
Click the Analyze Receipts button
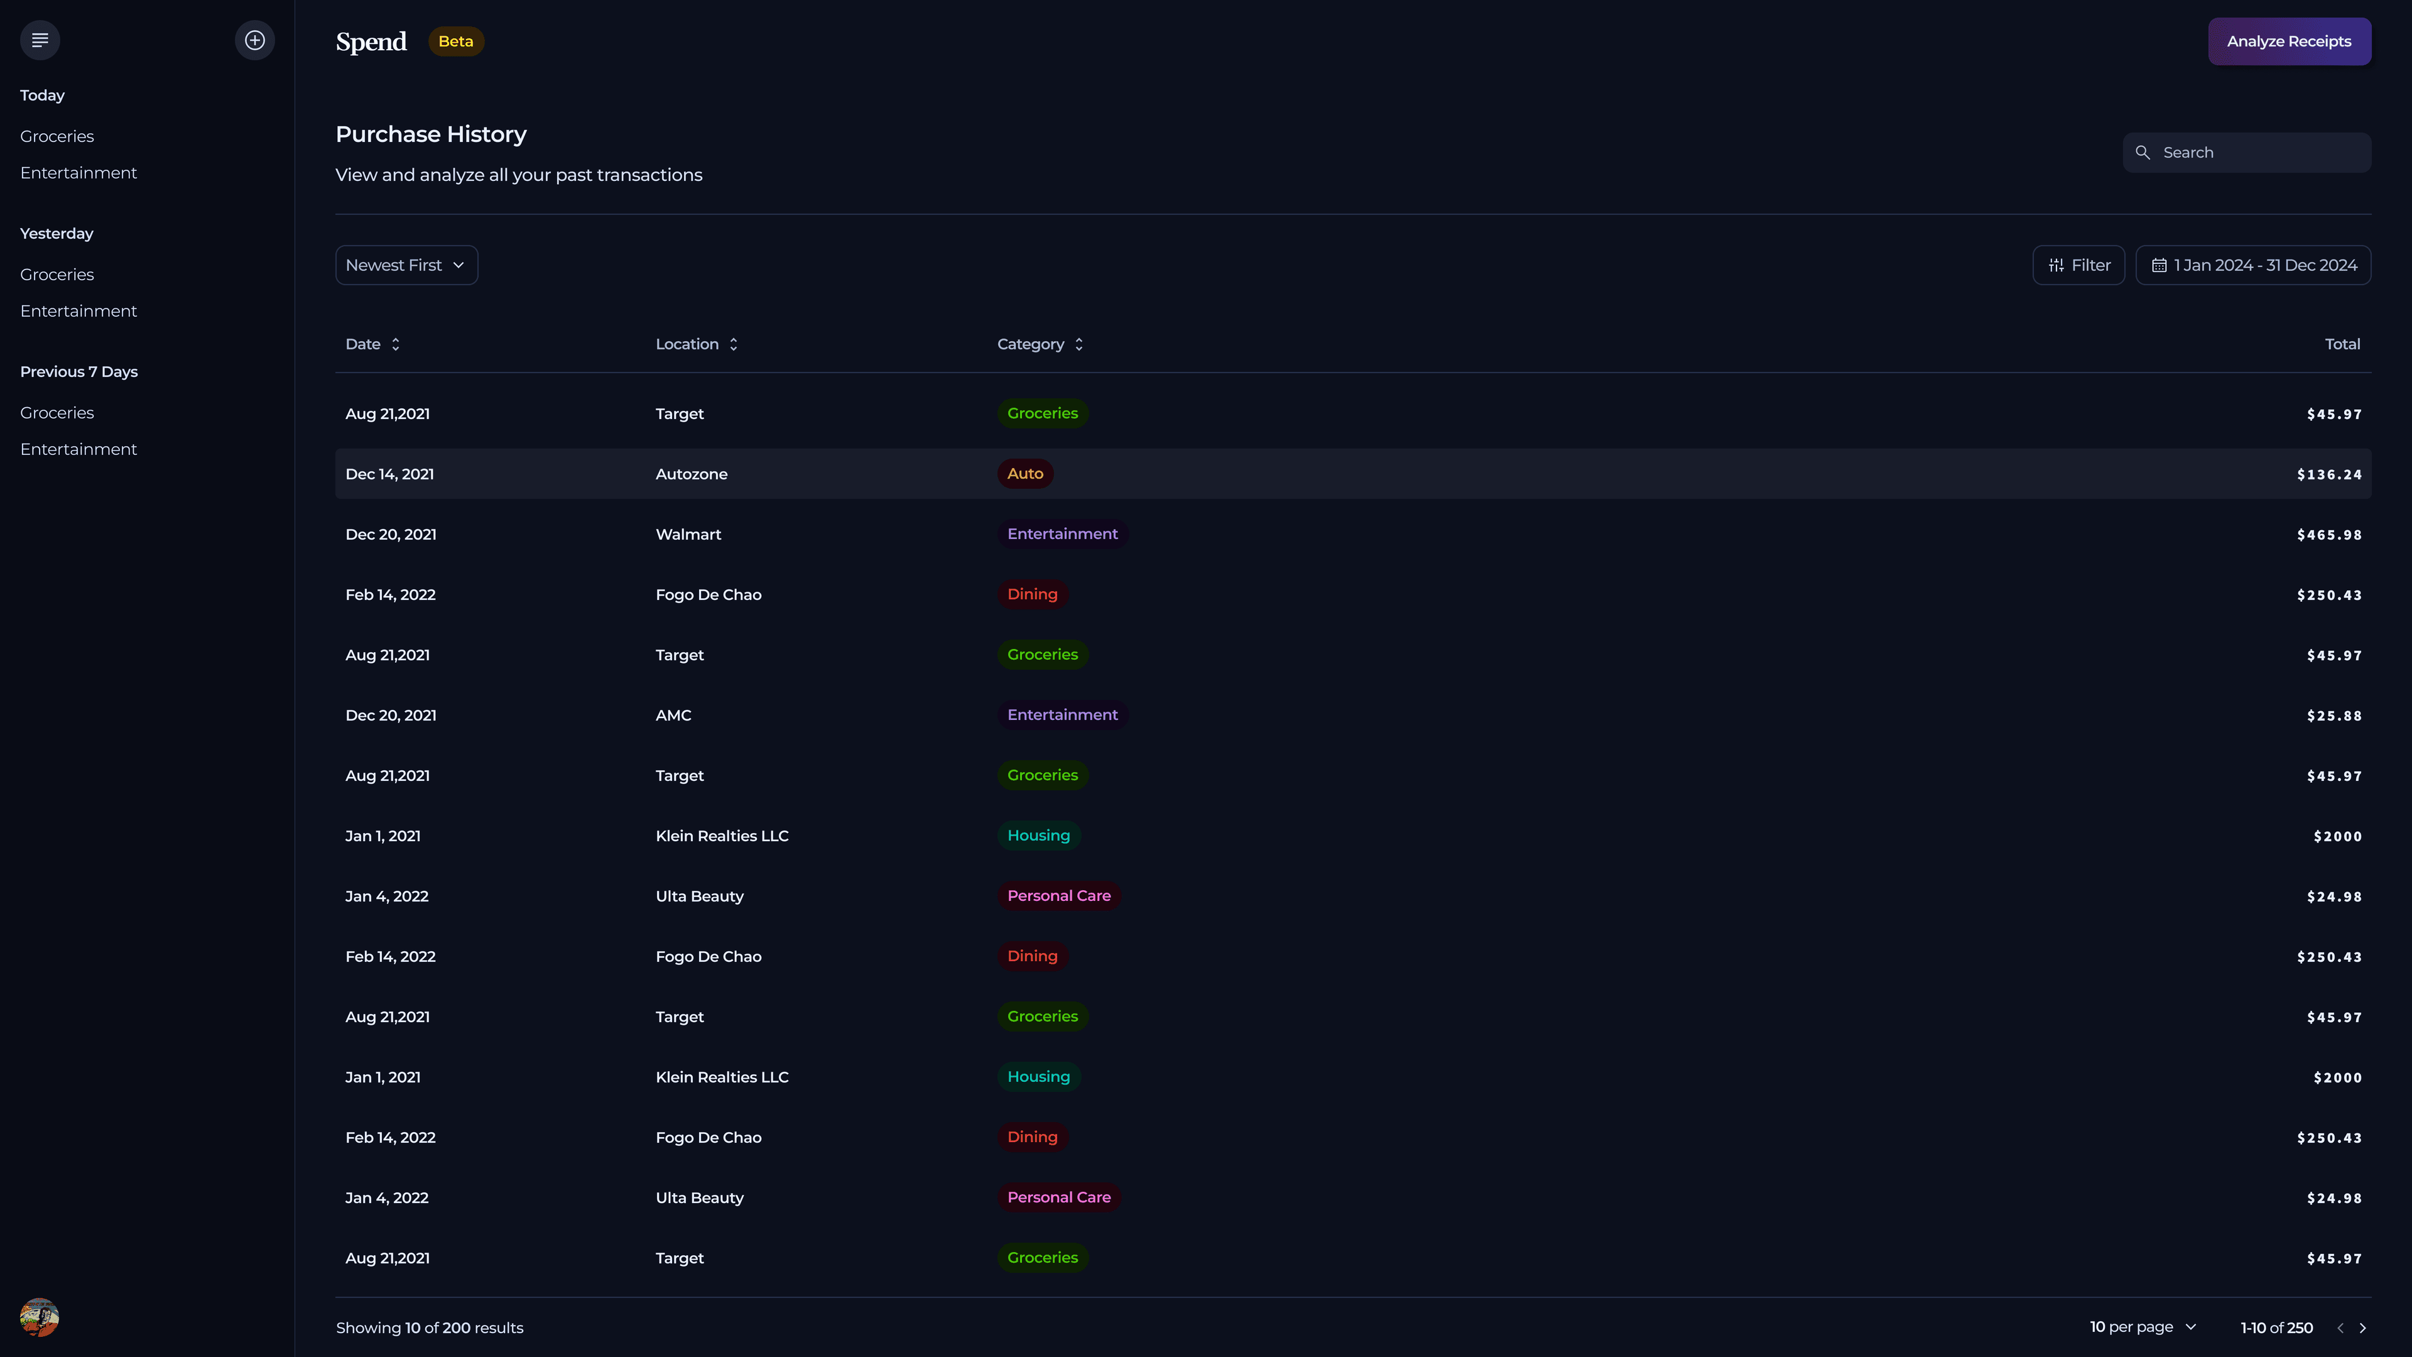(2290, 41)
